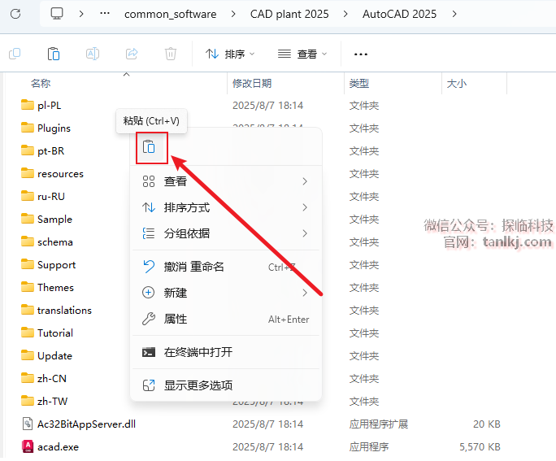This screenshot has height=461, width=556.
Task: Open 分组依据 submenu in context menu
Action: 225,233
